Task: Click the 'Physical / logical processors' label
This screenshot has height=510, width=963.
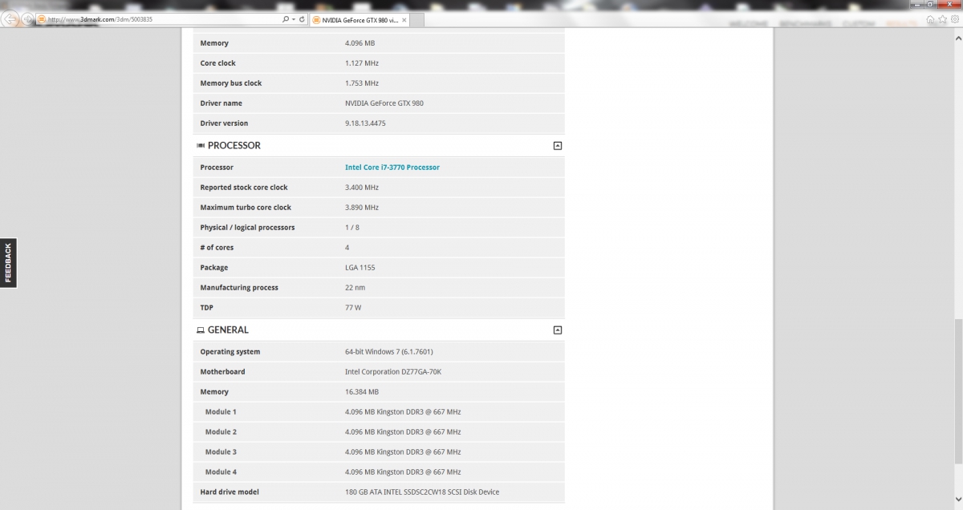Action: [247, 228]
